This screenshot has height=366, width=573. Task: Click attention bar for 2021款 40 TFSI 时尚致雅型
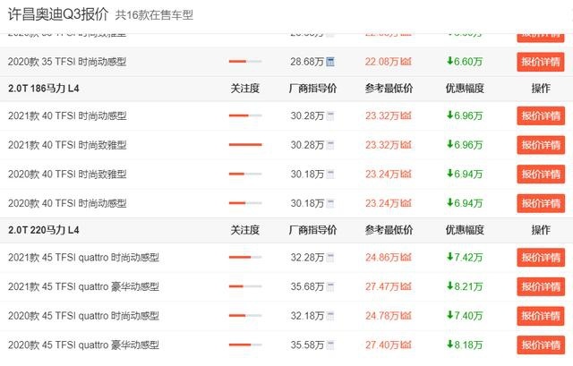pyautogui.click(x=245, y=145)
